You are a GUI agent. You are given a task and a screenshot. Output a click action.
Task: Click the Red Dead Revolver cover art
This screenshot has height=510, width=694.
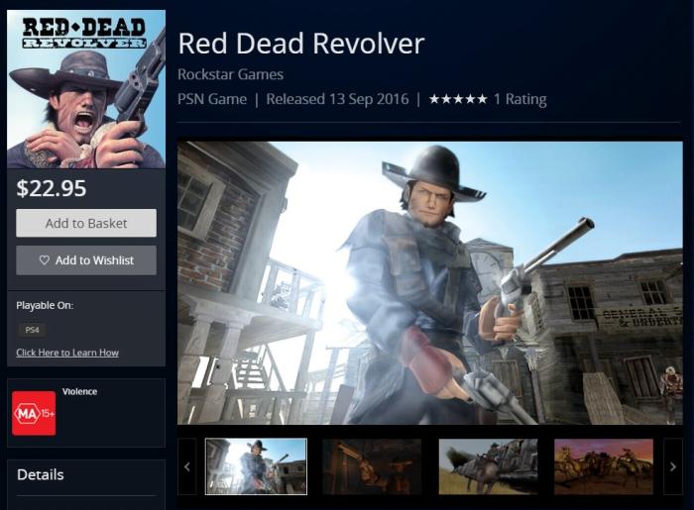(x=86, y=89)
